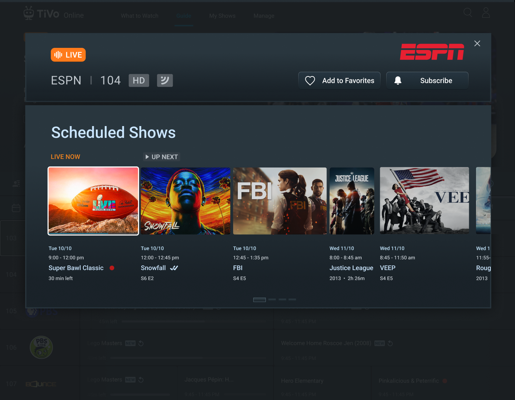Screen dimensions: 515x400
Task: Click the HD badge next to 104
Action: coord(139,80)
